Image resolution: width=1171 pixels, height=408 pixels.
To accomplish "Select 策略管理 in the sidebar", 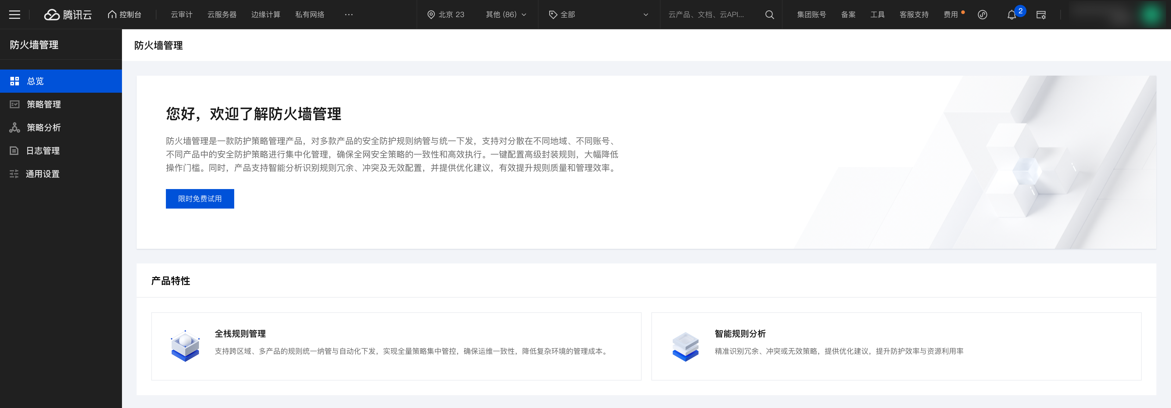I will pyautogui.click(x=44, y=105).
